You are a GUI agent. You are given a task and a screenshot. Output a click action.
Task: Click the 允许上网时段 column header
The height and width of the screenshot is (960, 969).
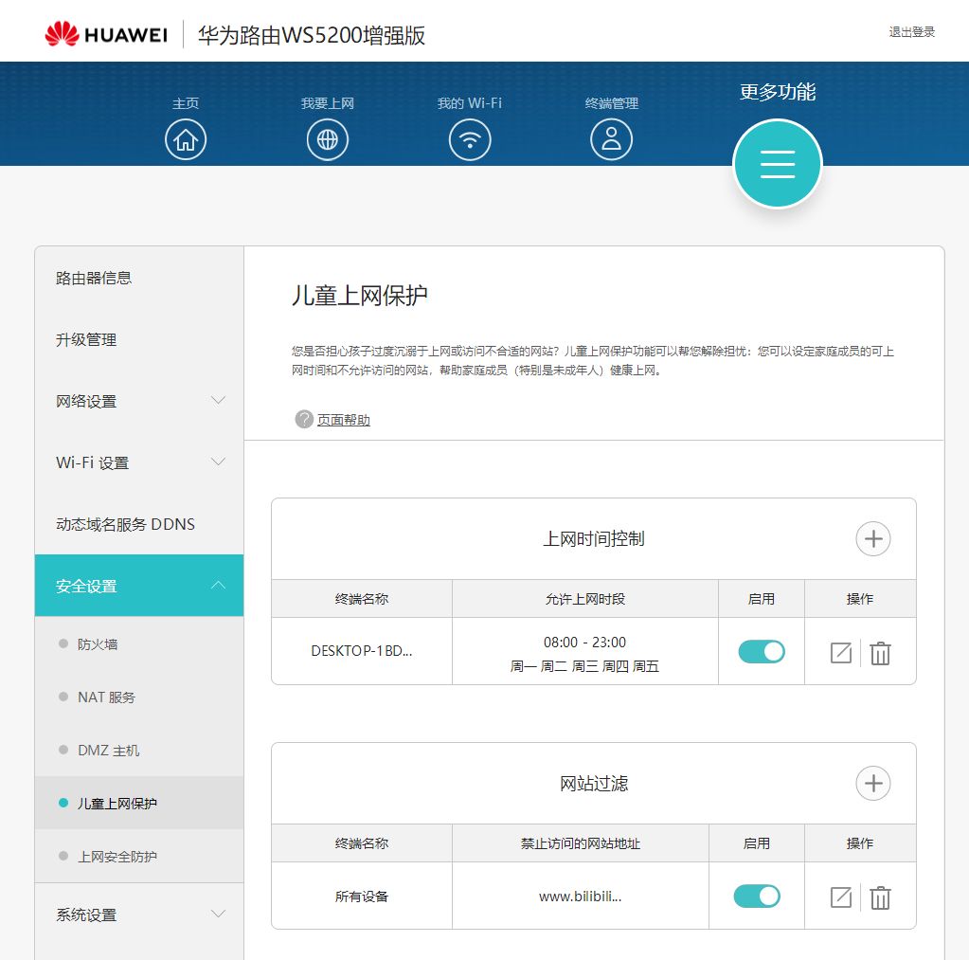[x=584, y=599]
